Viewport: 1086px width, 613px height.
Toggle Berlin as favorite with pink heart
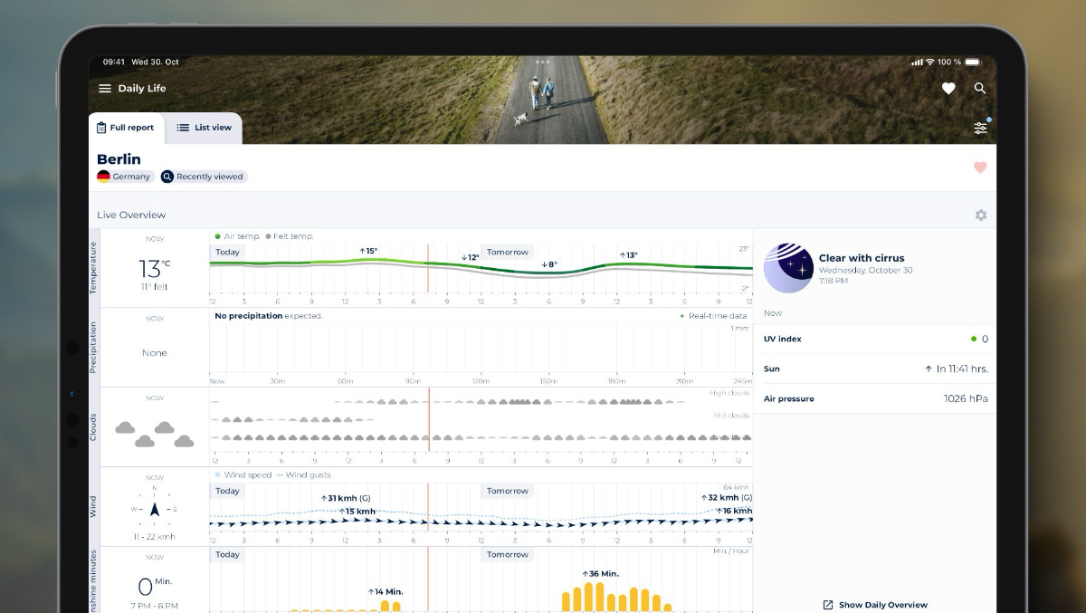pyautogui.click(x=980, y=168)
